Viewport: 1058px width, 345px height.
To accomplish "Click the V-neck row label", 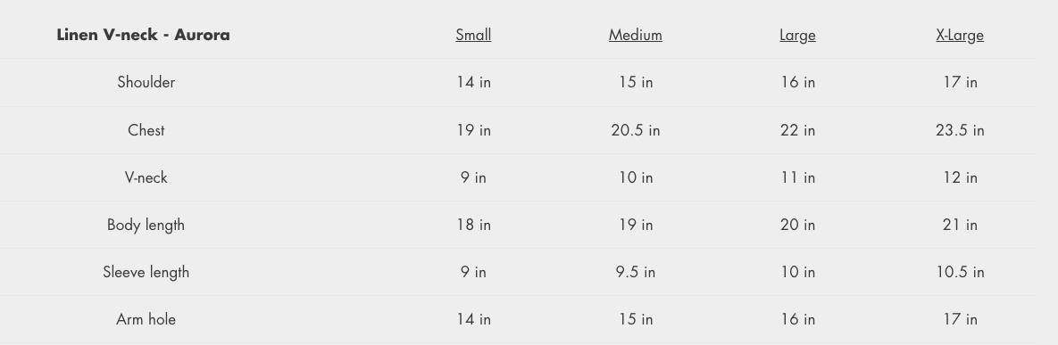I will 146,177.
